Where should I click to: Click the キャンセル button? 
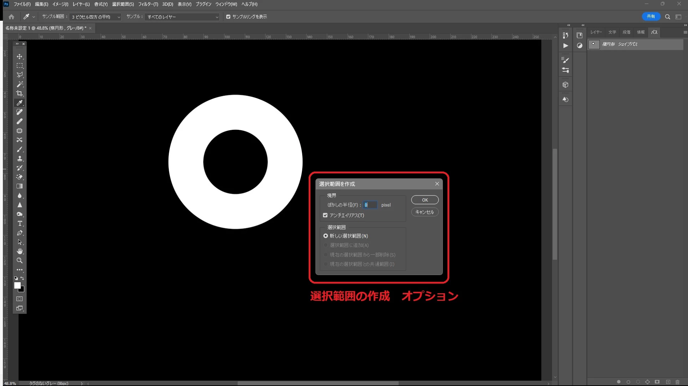point(425,212)
